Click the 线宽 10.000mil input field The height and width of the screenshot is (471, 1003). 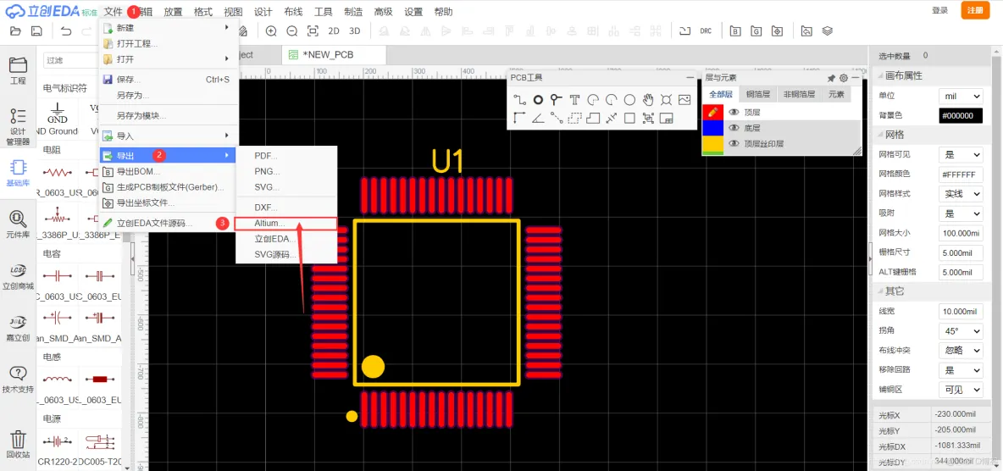[961, 311]
